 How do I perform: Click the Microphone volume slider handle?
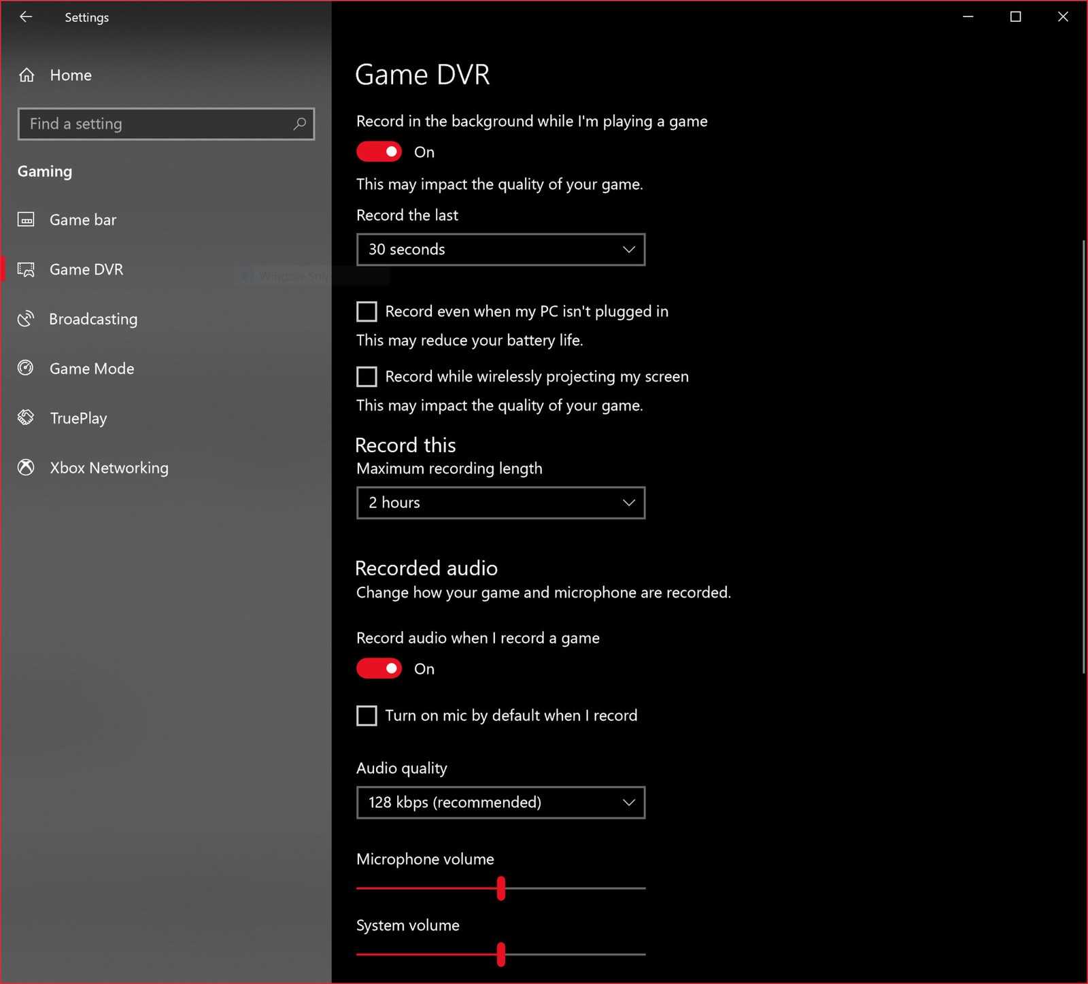pos(501,888)
